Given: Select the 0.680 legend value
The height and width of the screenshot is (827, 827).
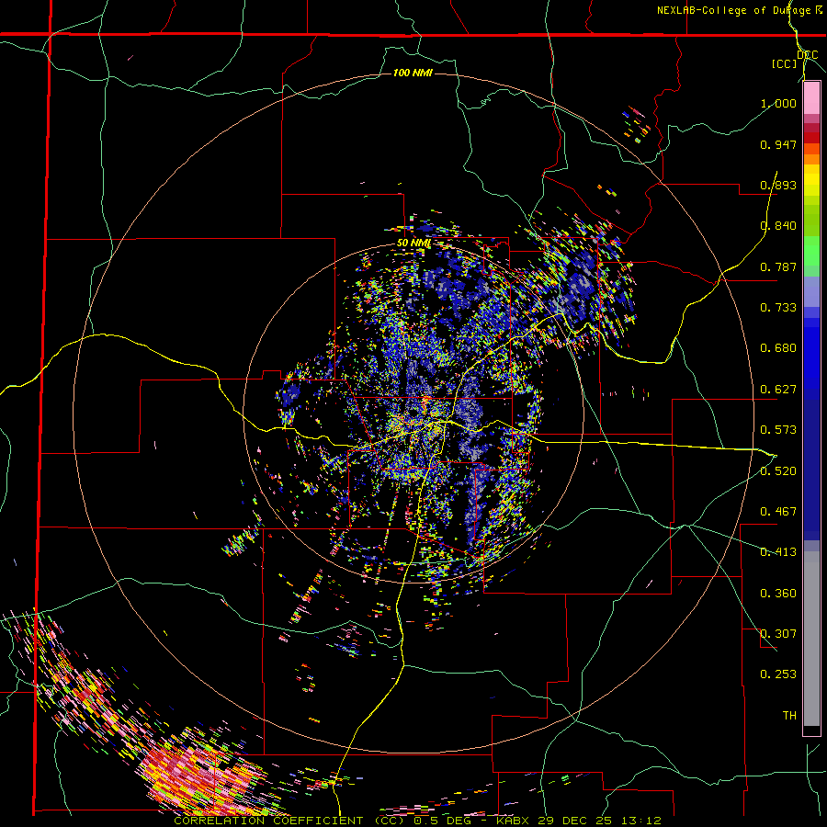Looking at the screenshot, I should (x=778, y=348).
